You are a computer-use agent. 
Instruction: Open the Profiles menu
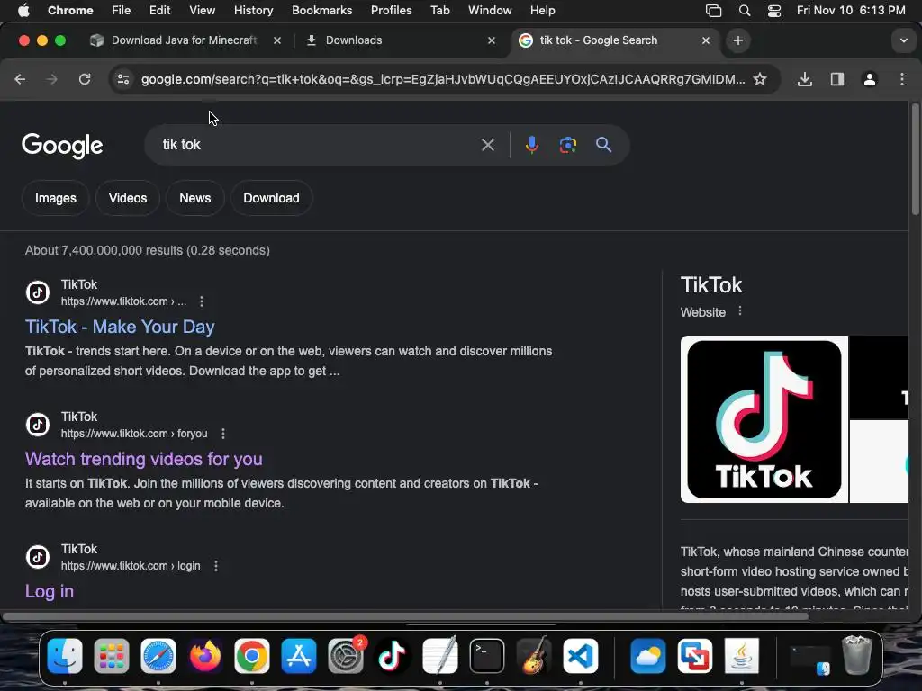coord(391,10)
